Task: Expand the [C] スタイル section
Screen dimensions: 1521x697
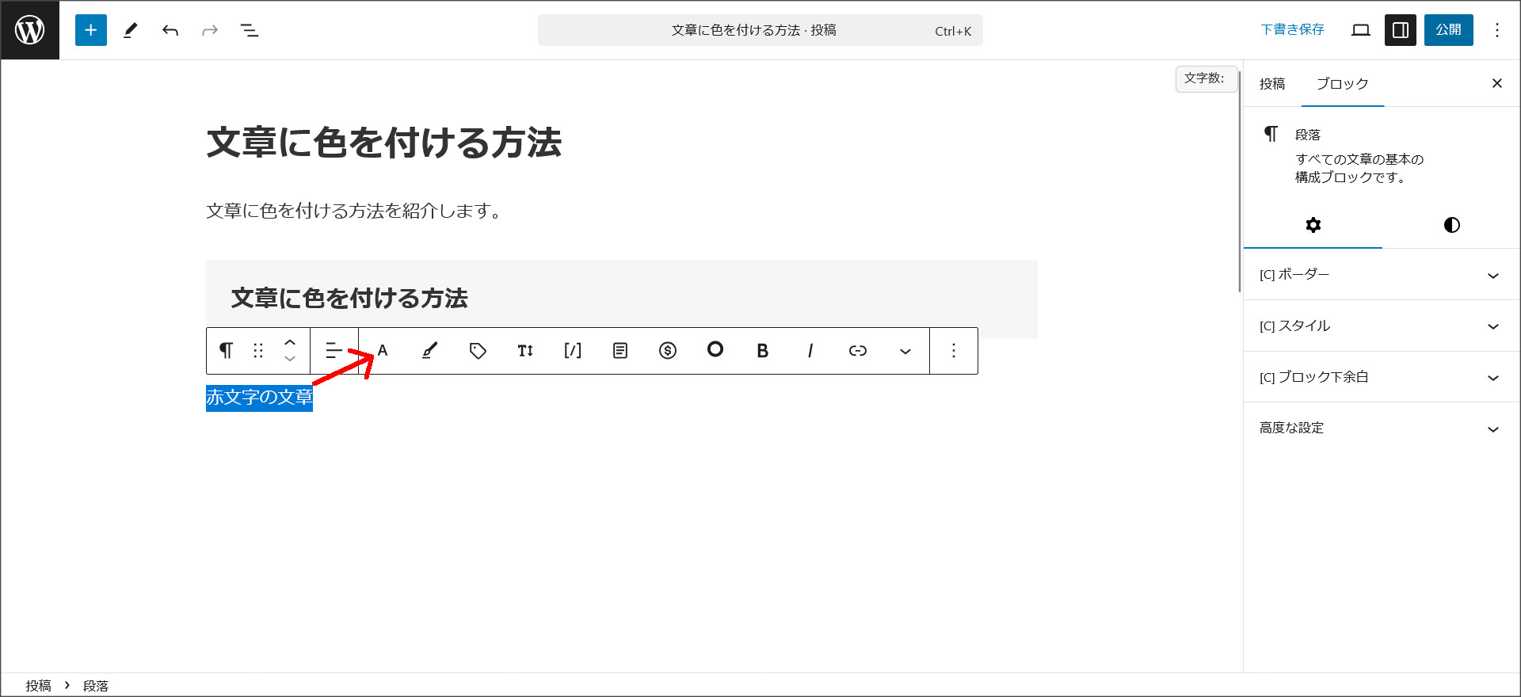Action: pyautogui.click(x=1378, y=326)
